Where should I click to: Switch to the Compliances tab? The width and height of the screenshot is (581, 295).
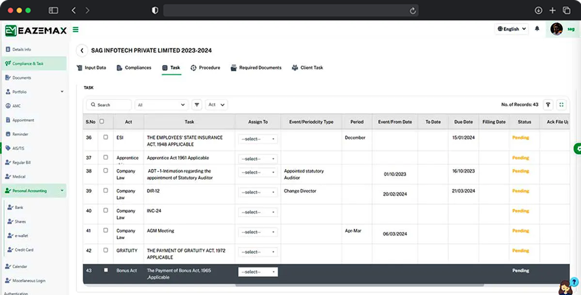point(134,68)
